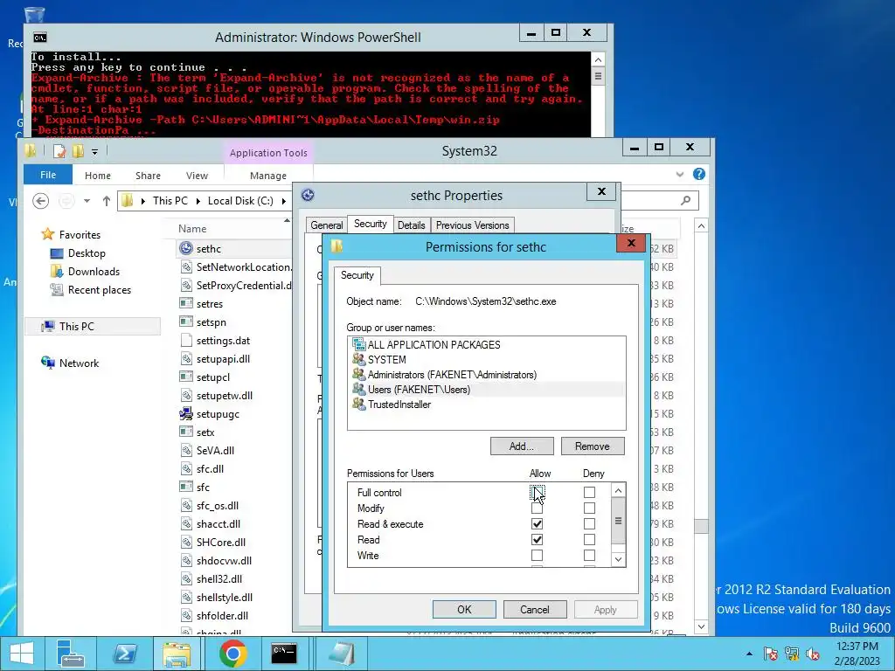895x671 pixels.
Task: Allow Full control for Users
Action: click(537, 492)
